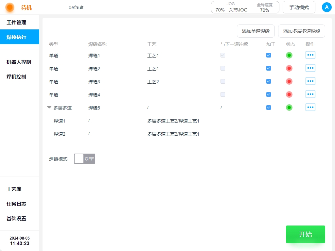Click the orange standby status icon

10,7
